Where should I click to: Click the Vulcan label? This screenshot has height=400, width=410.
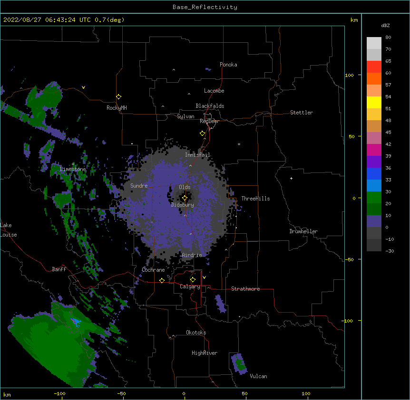tap(258, 376)
